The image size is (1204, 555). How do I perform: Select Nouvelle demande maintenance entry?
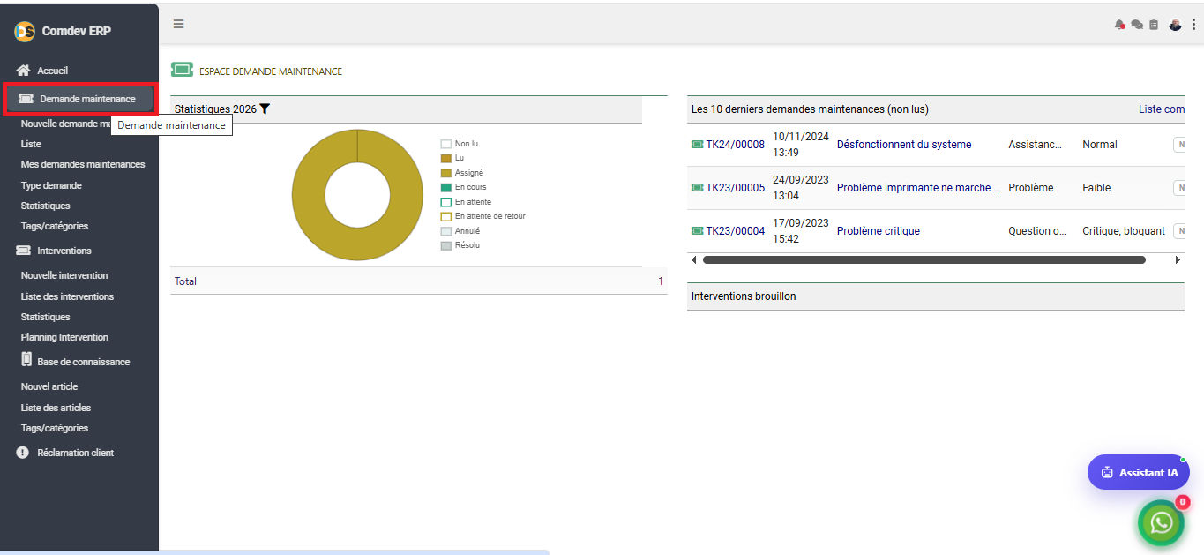[66, 124]
